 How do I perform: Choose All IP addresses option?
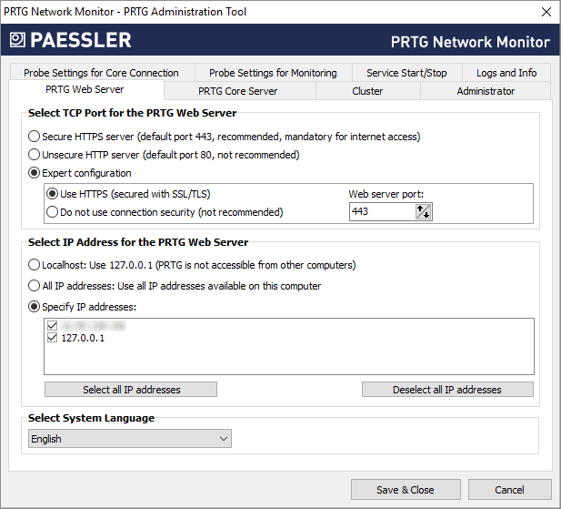[x=35, y=286]
